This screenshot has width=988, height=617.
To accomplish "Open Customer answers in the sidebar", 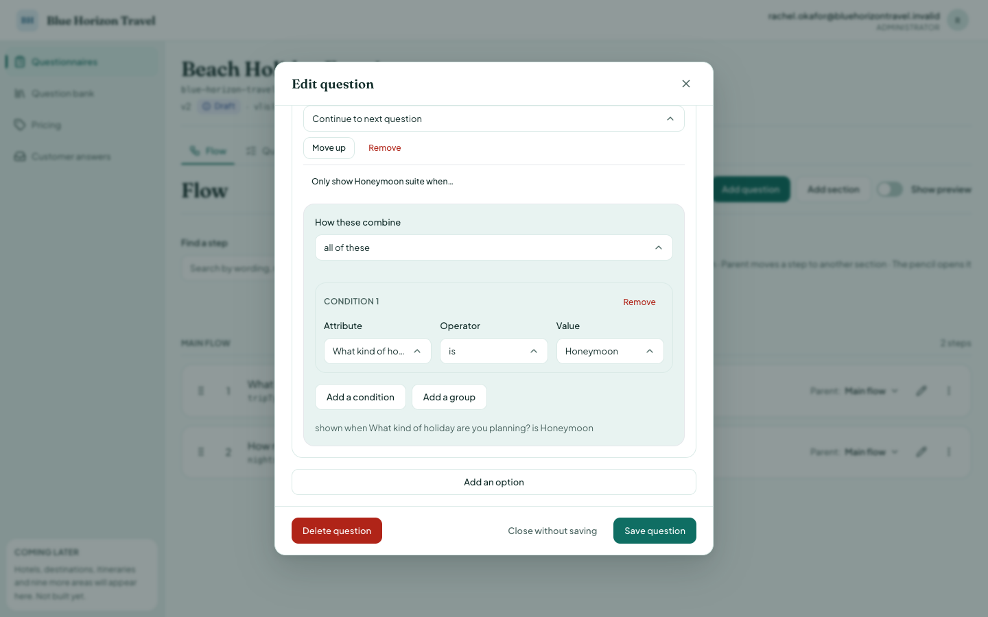I will click(82, 156).
